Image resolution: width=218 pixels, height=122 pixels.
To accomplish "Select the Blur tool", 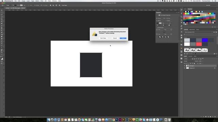I will (x=2, y=37).
